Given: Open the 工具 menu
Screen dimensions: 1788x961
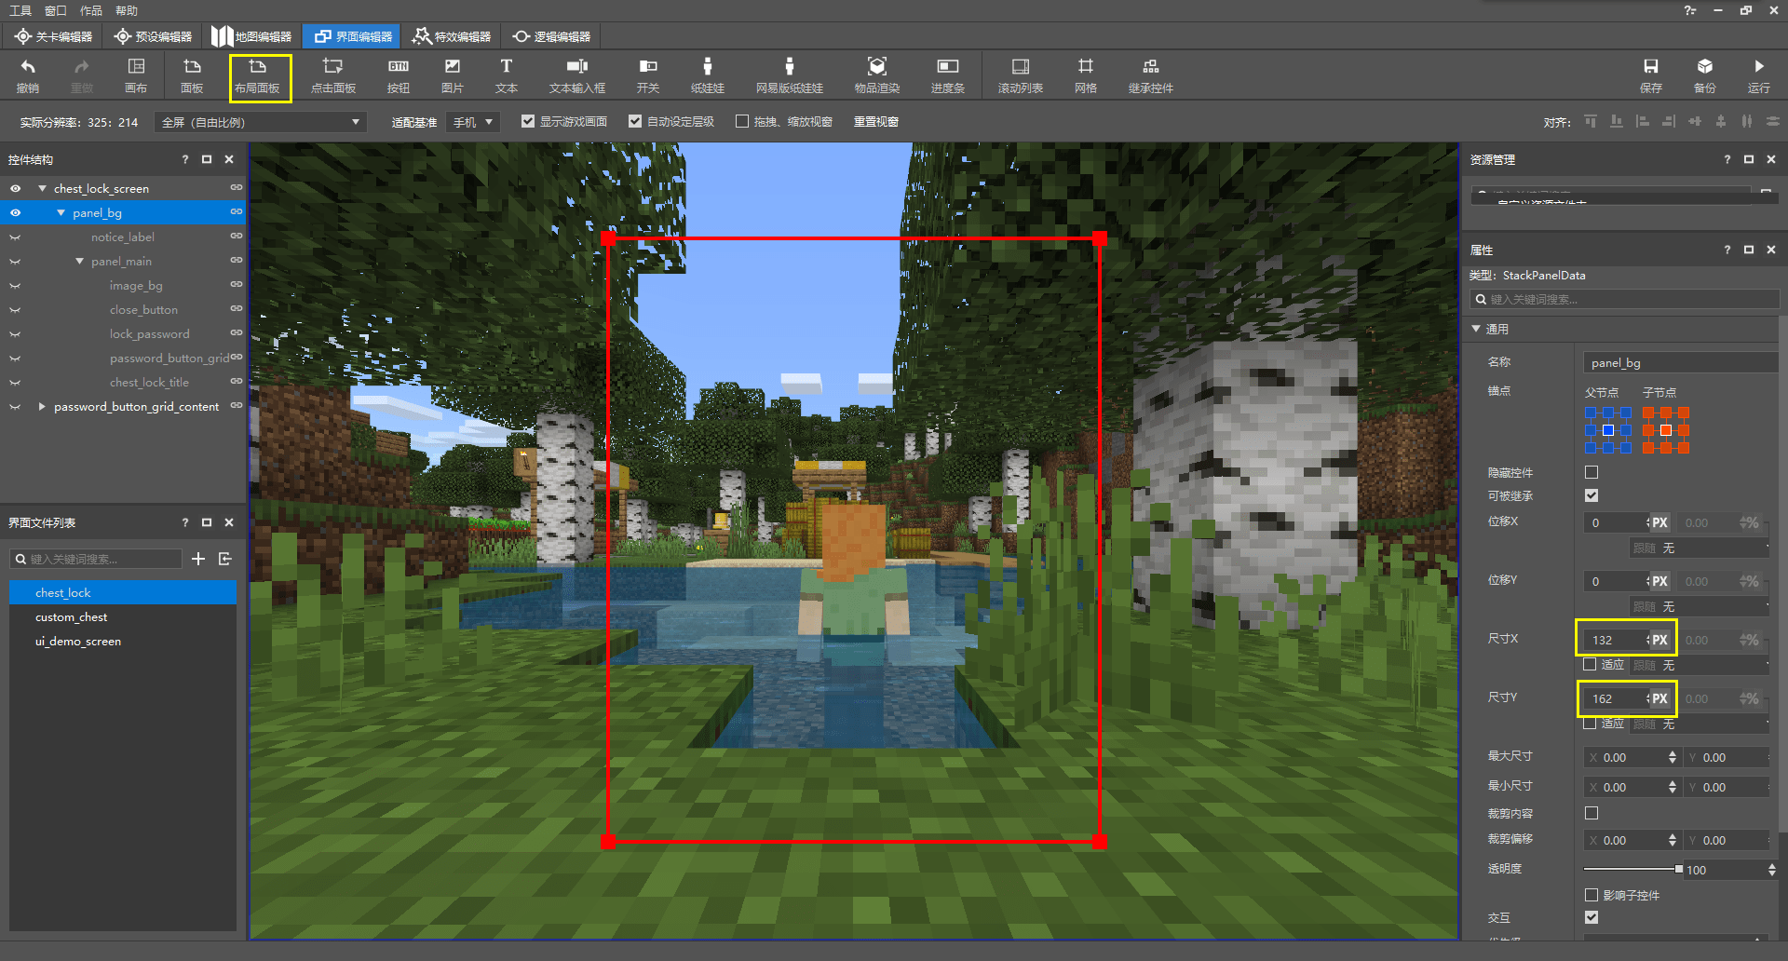Looking at the screenshot, I should tap(20, 10).
